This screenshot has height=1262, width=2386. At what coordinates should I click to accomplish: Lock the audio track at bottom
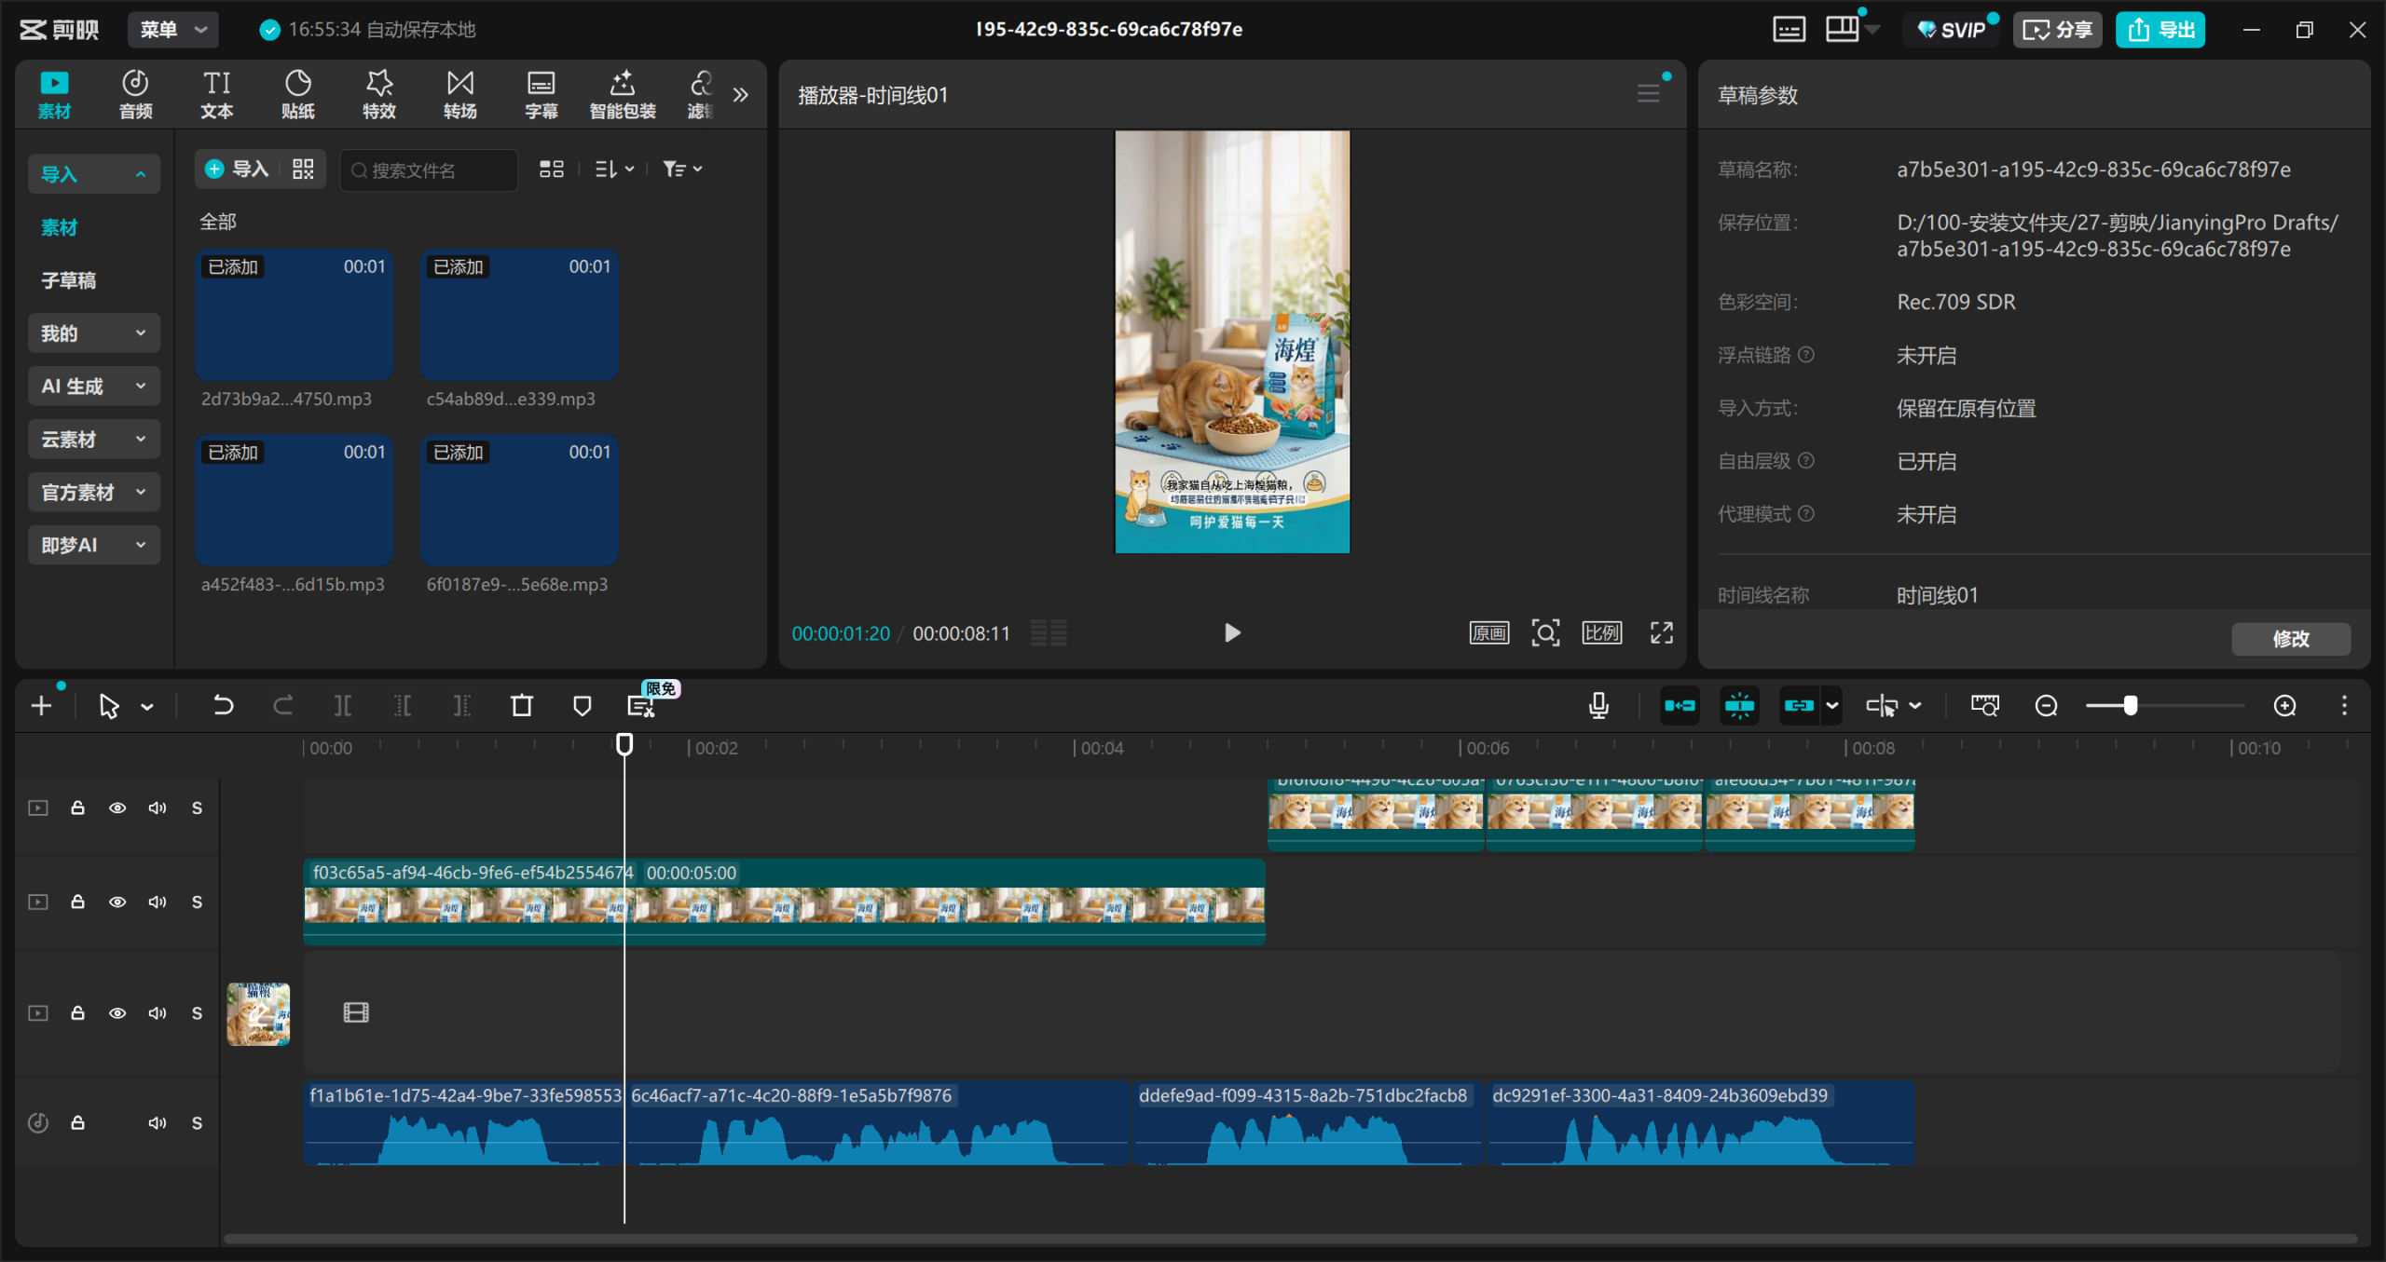point(78,1122)
